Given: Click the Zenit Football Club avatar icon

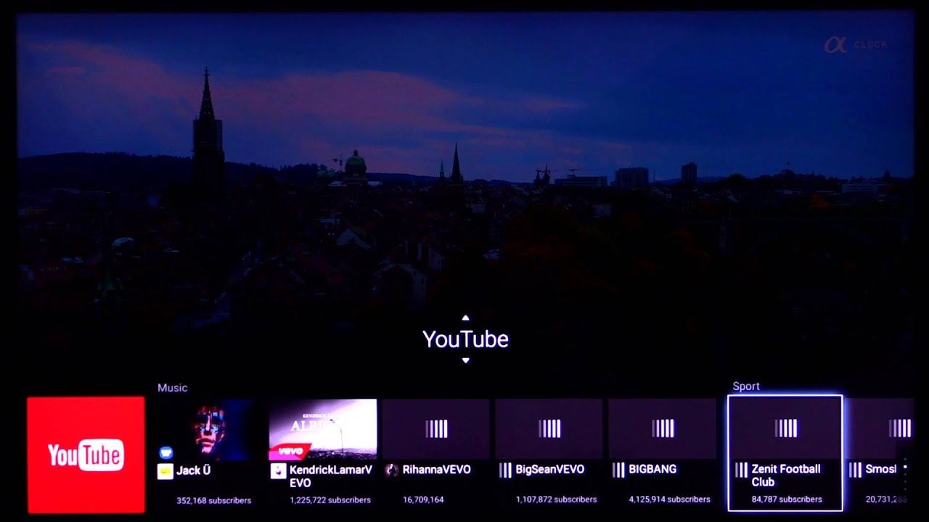Looking at the screenshot, I should [741, 470].
